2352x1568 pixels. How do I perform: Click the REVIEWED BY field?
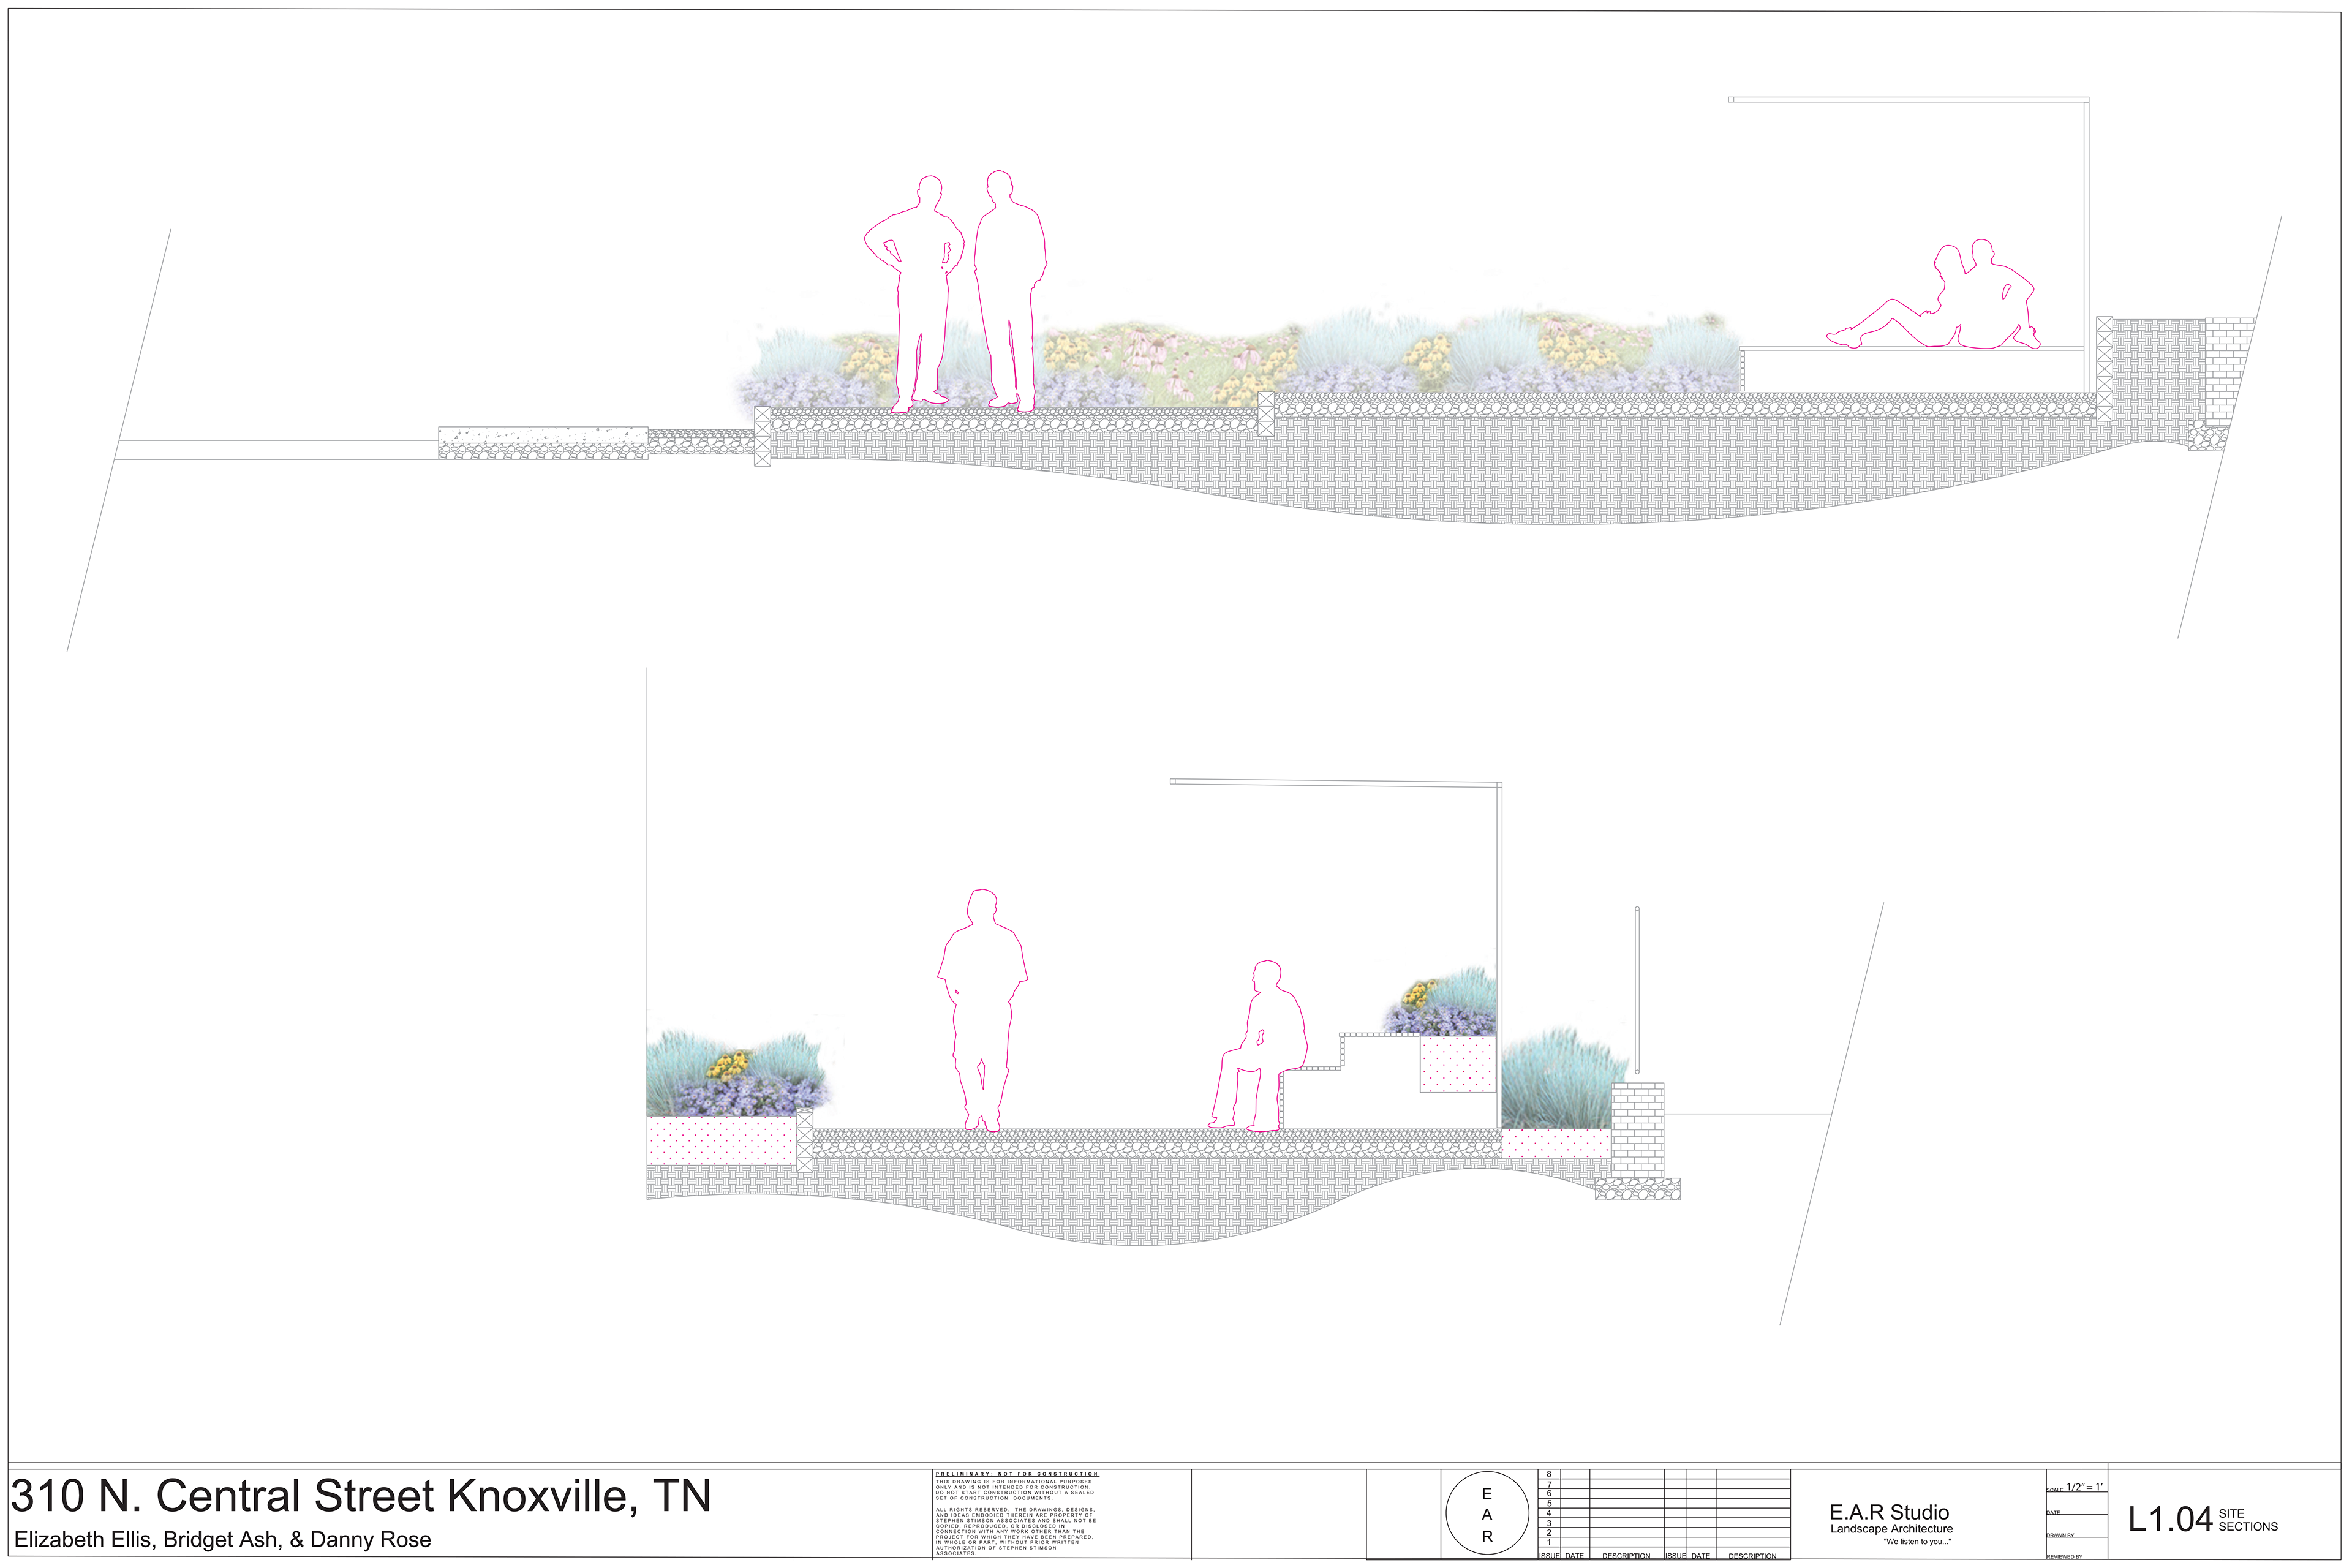[2065, 1557]
